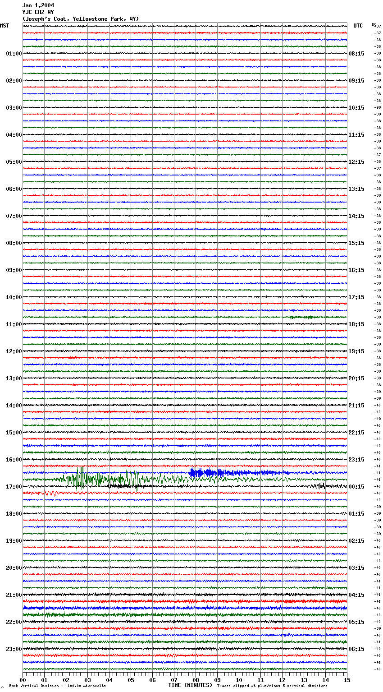Image resolution: width=383 pixels, height=692 pixels.
Task: Select the 03:00 MST row label
Action: tap(14, 108)
